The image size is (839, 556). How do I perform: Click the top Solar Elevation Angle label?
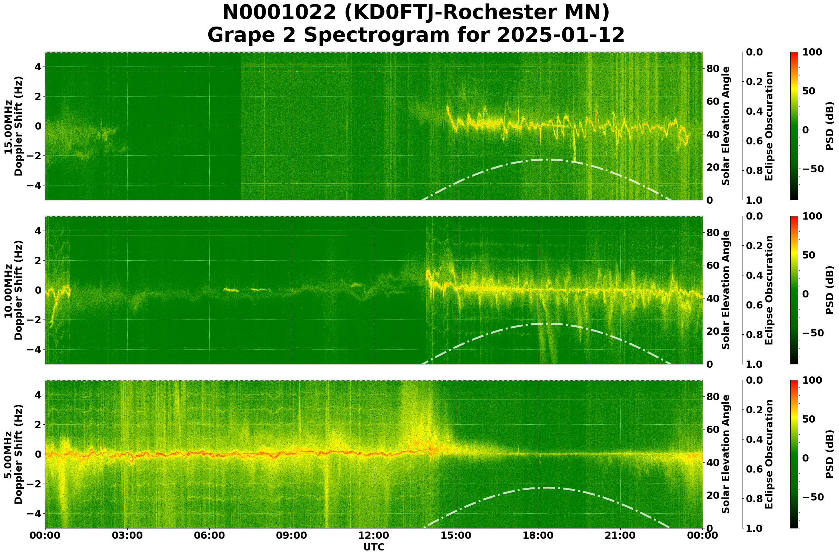[x=726, y=126]
